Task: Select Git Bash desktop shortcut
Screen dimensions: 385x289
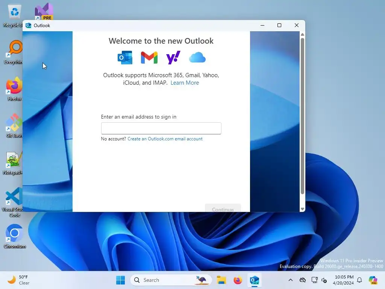Action: tap(14, 126)
